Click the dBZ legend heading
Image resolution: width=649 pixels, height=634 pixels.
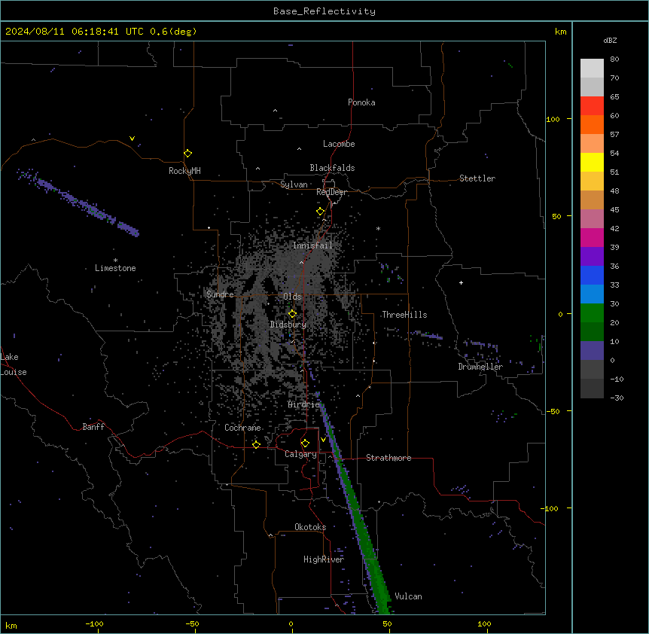point(610,40)
